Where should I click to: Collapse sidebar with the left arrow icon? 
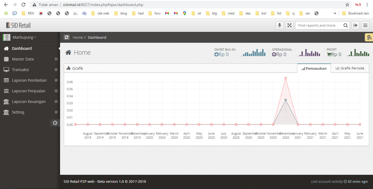[x=55, y=123]
